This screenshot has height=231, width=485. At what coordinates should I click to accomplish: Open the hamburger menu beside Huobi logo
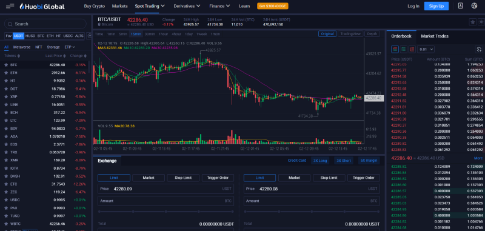coord(10,6)
